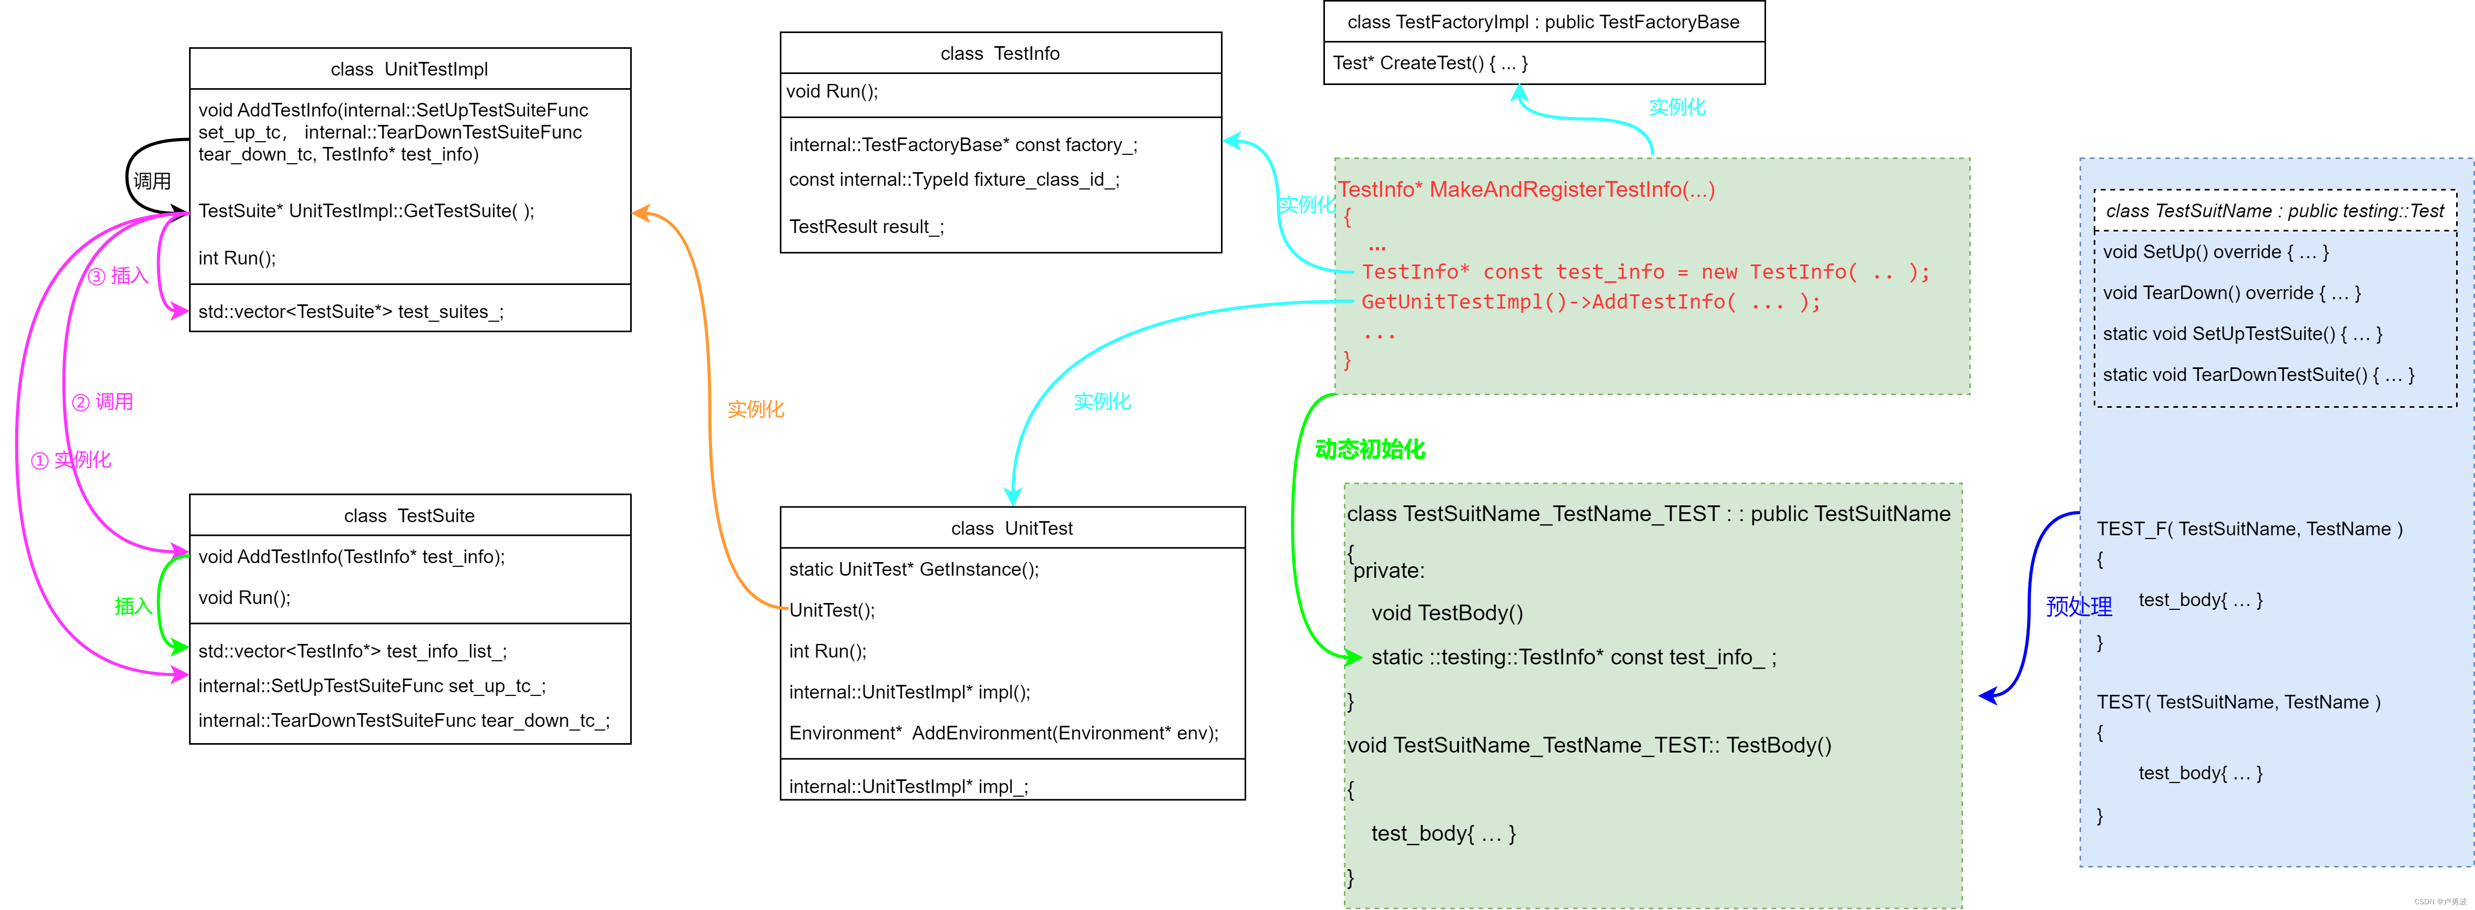Screen dimensions: 2475x910
Task: Click green '插入' label beside TestSuite
Action: (x=133, y=607)
